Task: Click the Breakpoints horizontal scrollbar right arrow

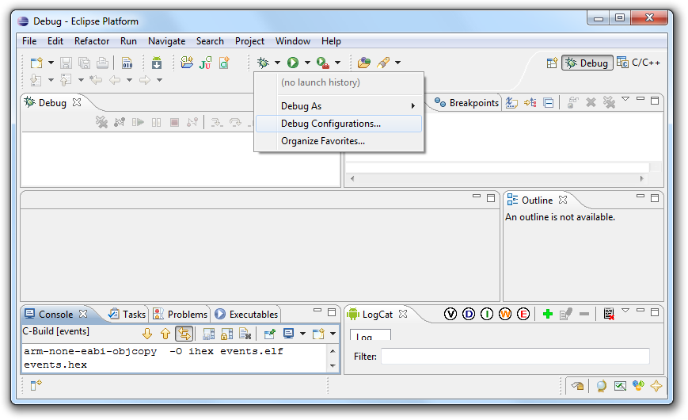Action: point(642,178)
